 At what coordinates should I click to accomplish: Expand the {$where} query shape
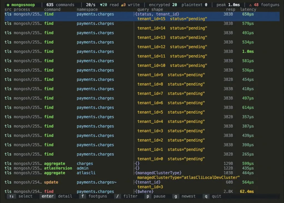coord(144,191)
